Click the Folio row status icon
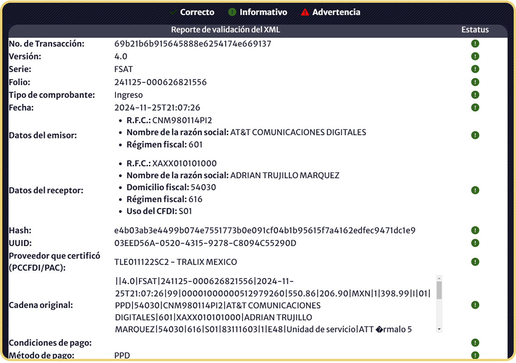 pyautogui.click(x=475, y=82)
